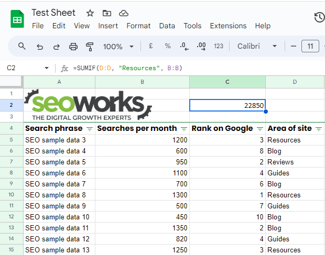Screen dimensions: 325x255
Task: Open the zoom 100% dropdown
Action: click(x=118, y=47)
